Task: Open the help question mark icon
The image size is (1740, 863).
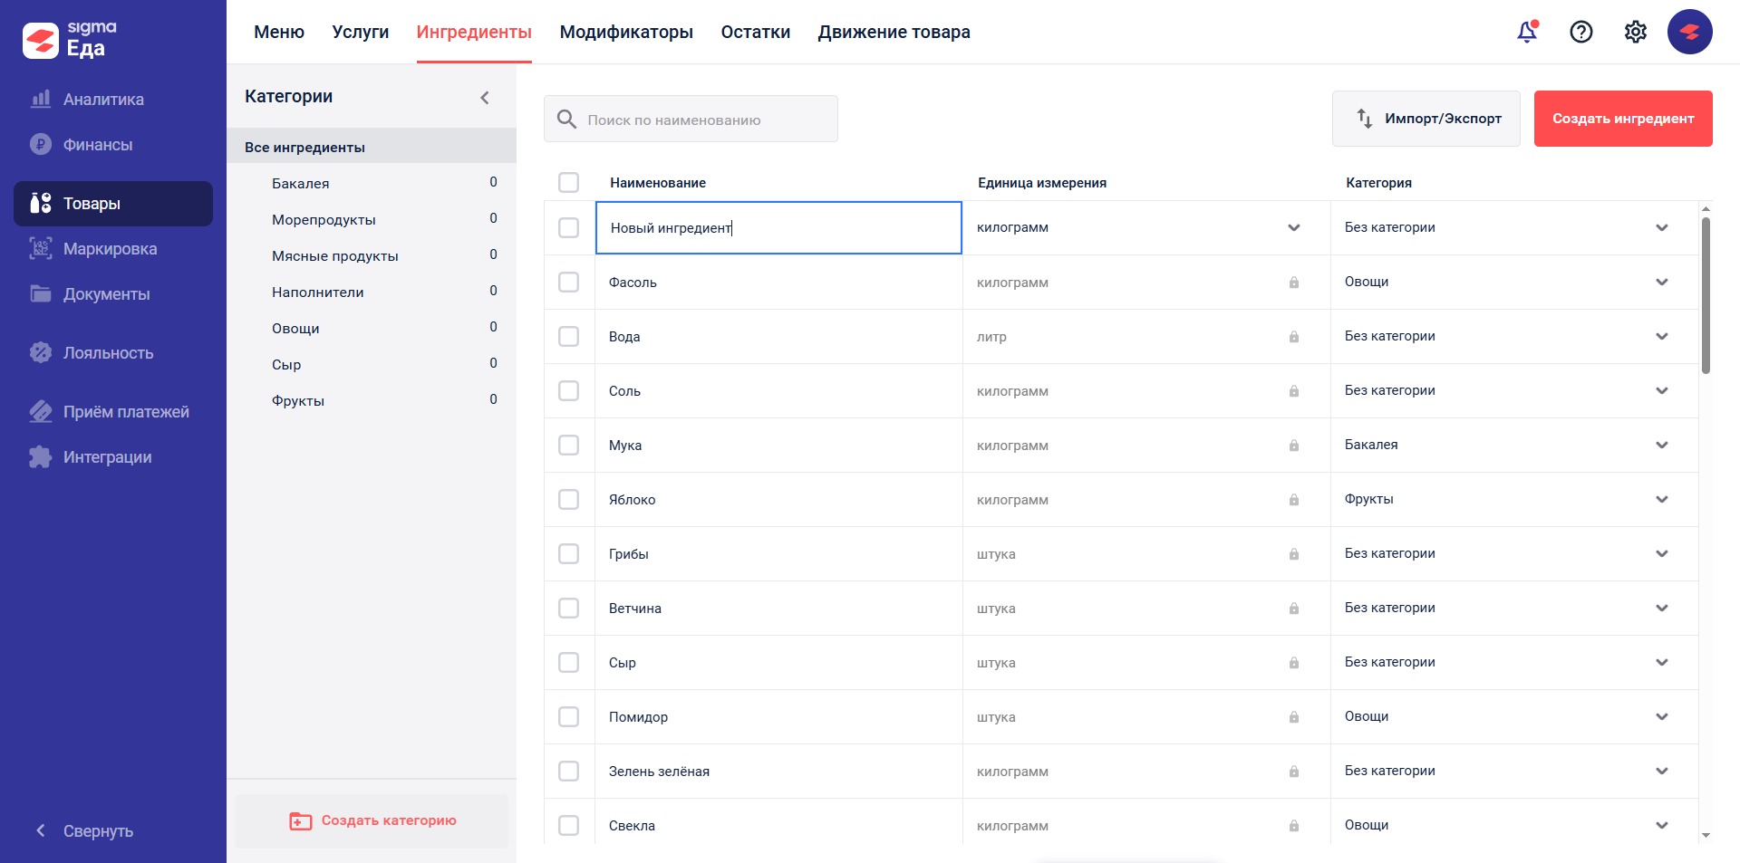Action: point(1581,32)
